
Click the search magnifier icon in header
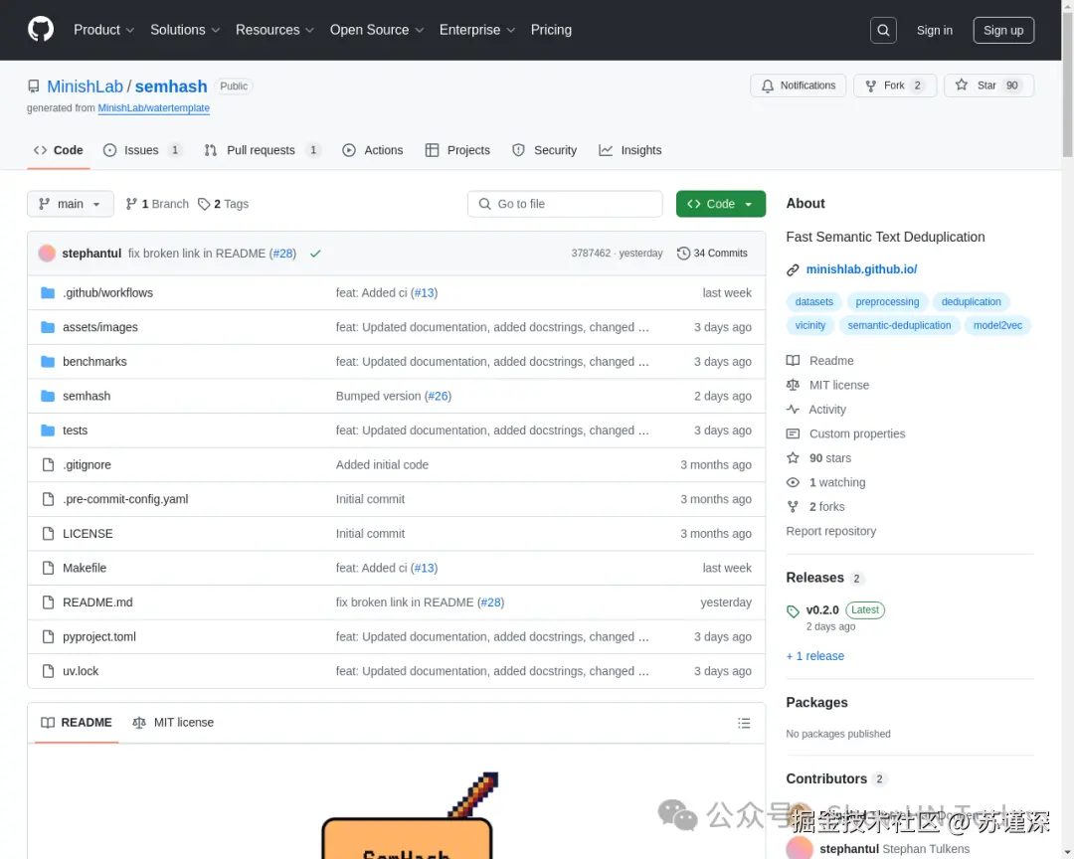[883, 30]
